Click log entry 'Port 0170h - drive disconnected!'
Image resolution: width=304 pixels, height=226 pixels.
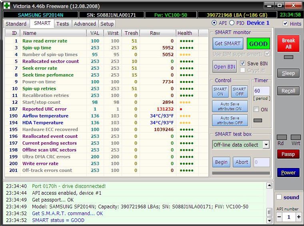69,186
